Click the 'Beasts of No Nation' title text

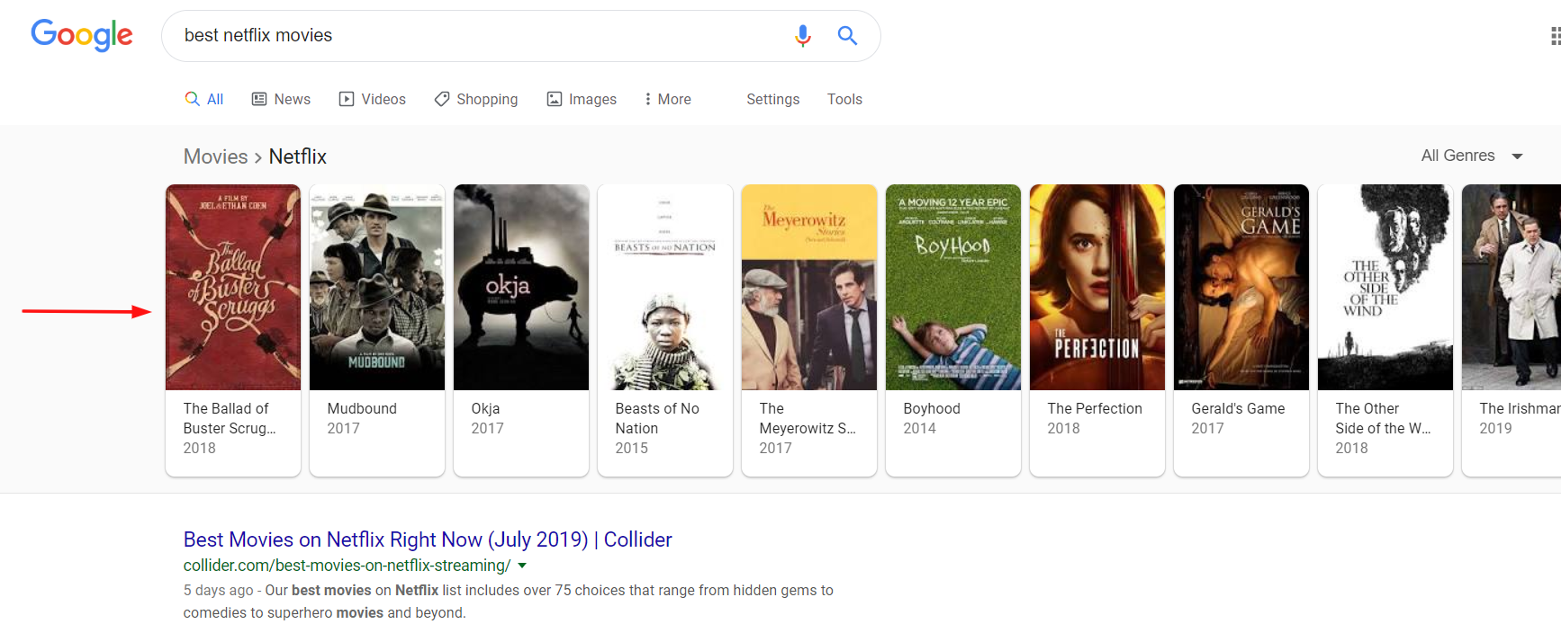point(657,418)
